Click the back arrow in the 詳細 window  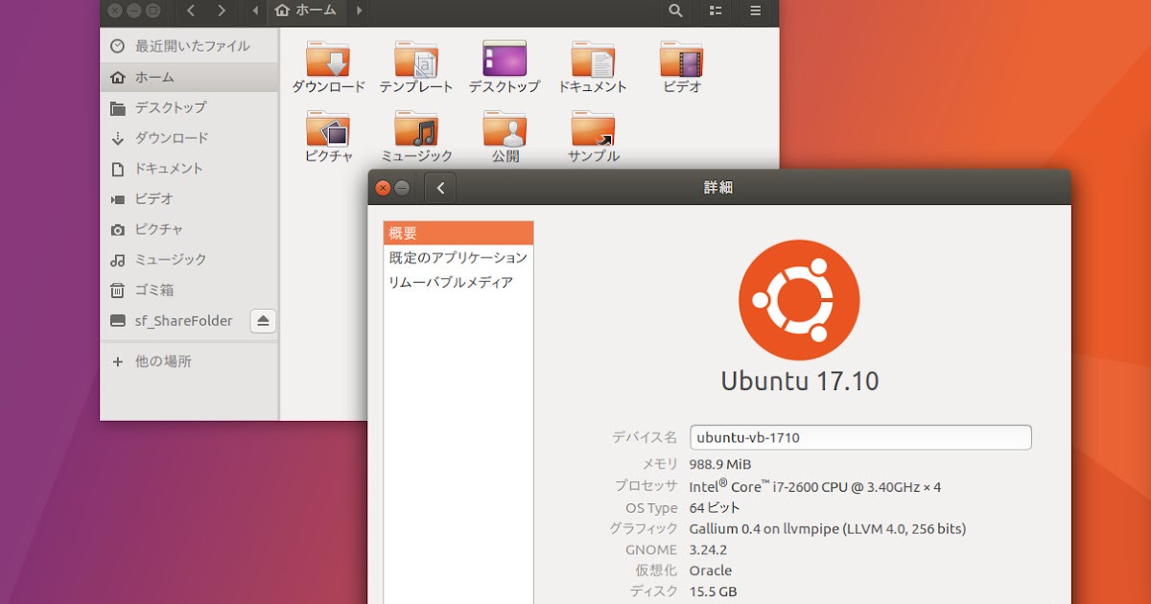coord(439,188)
